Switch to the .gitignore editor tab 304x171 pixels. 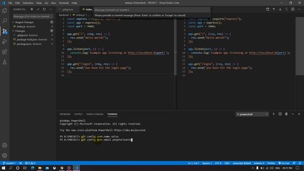point(68,9)
